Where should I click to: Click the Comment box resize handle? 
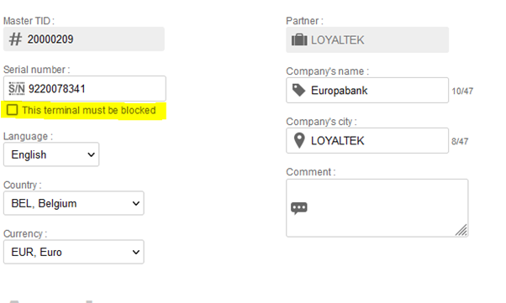pos(461,230)
